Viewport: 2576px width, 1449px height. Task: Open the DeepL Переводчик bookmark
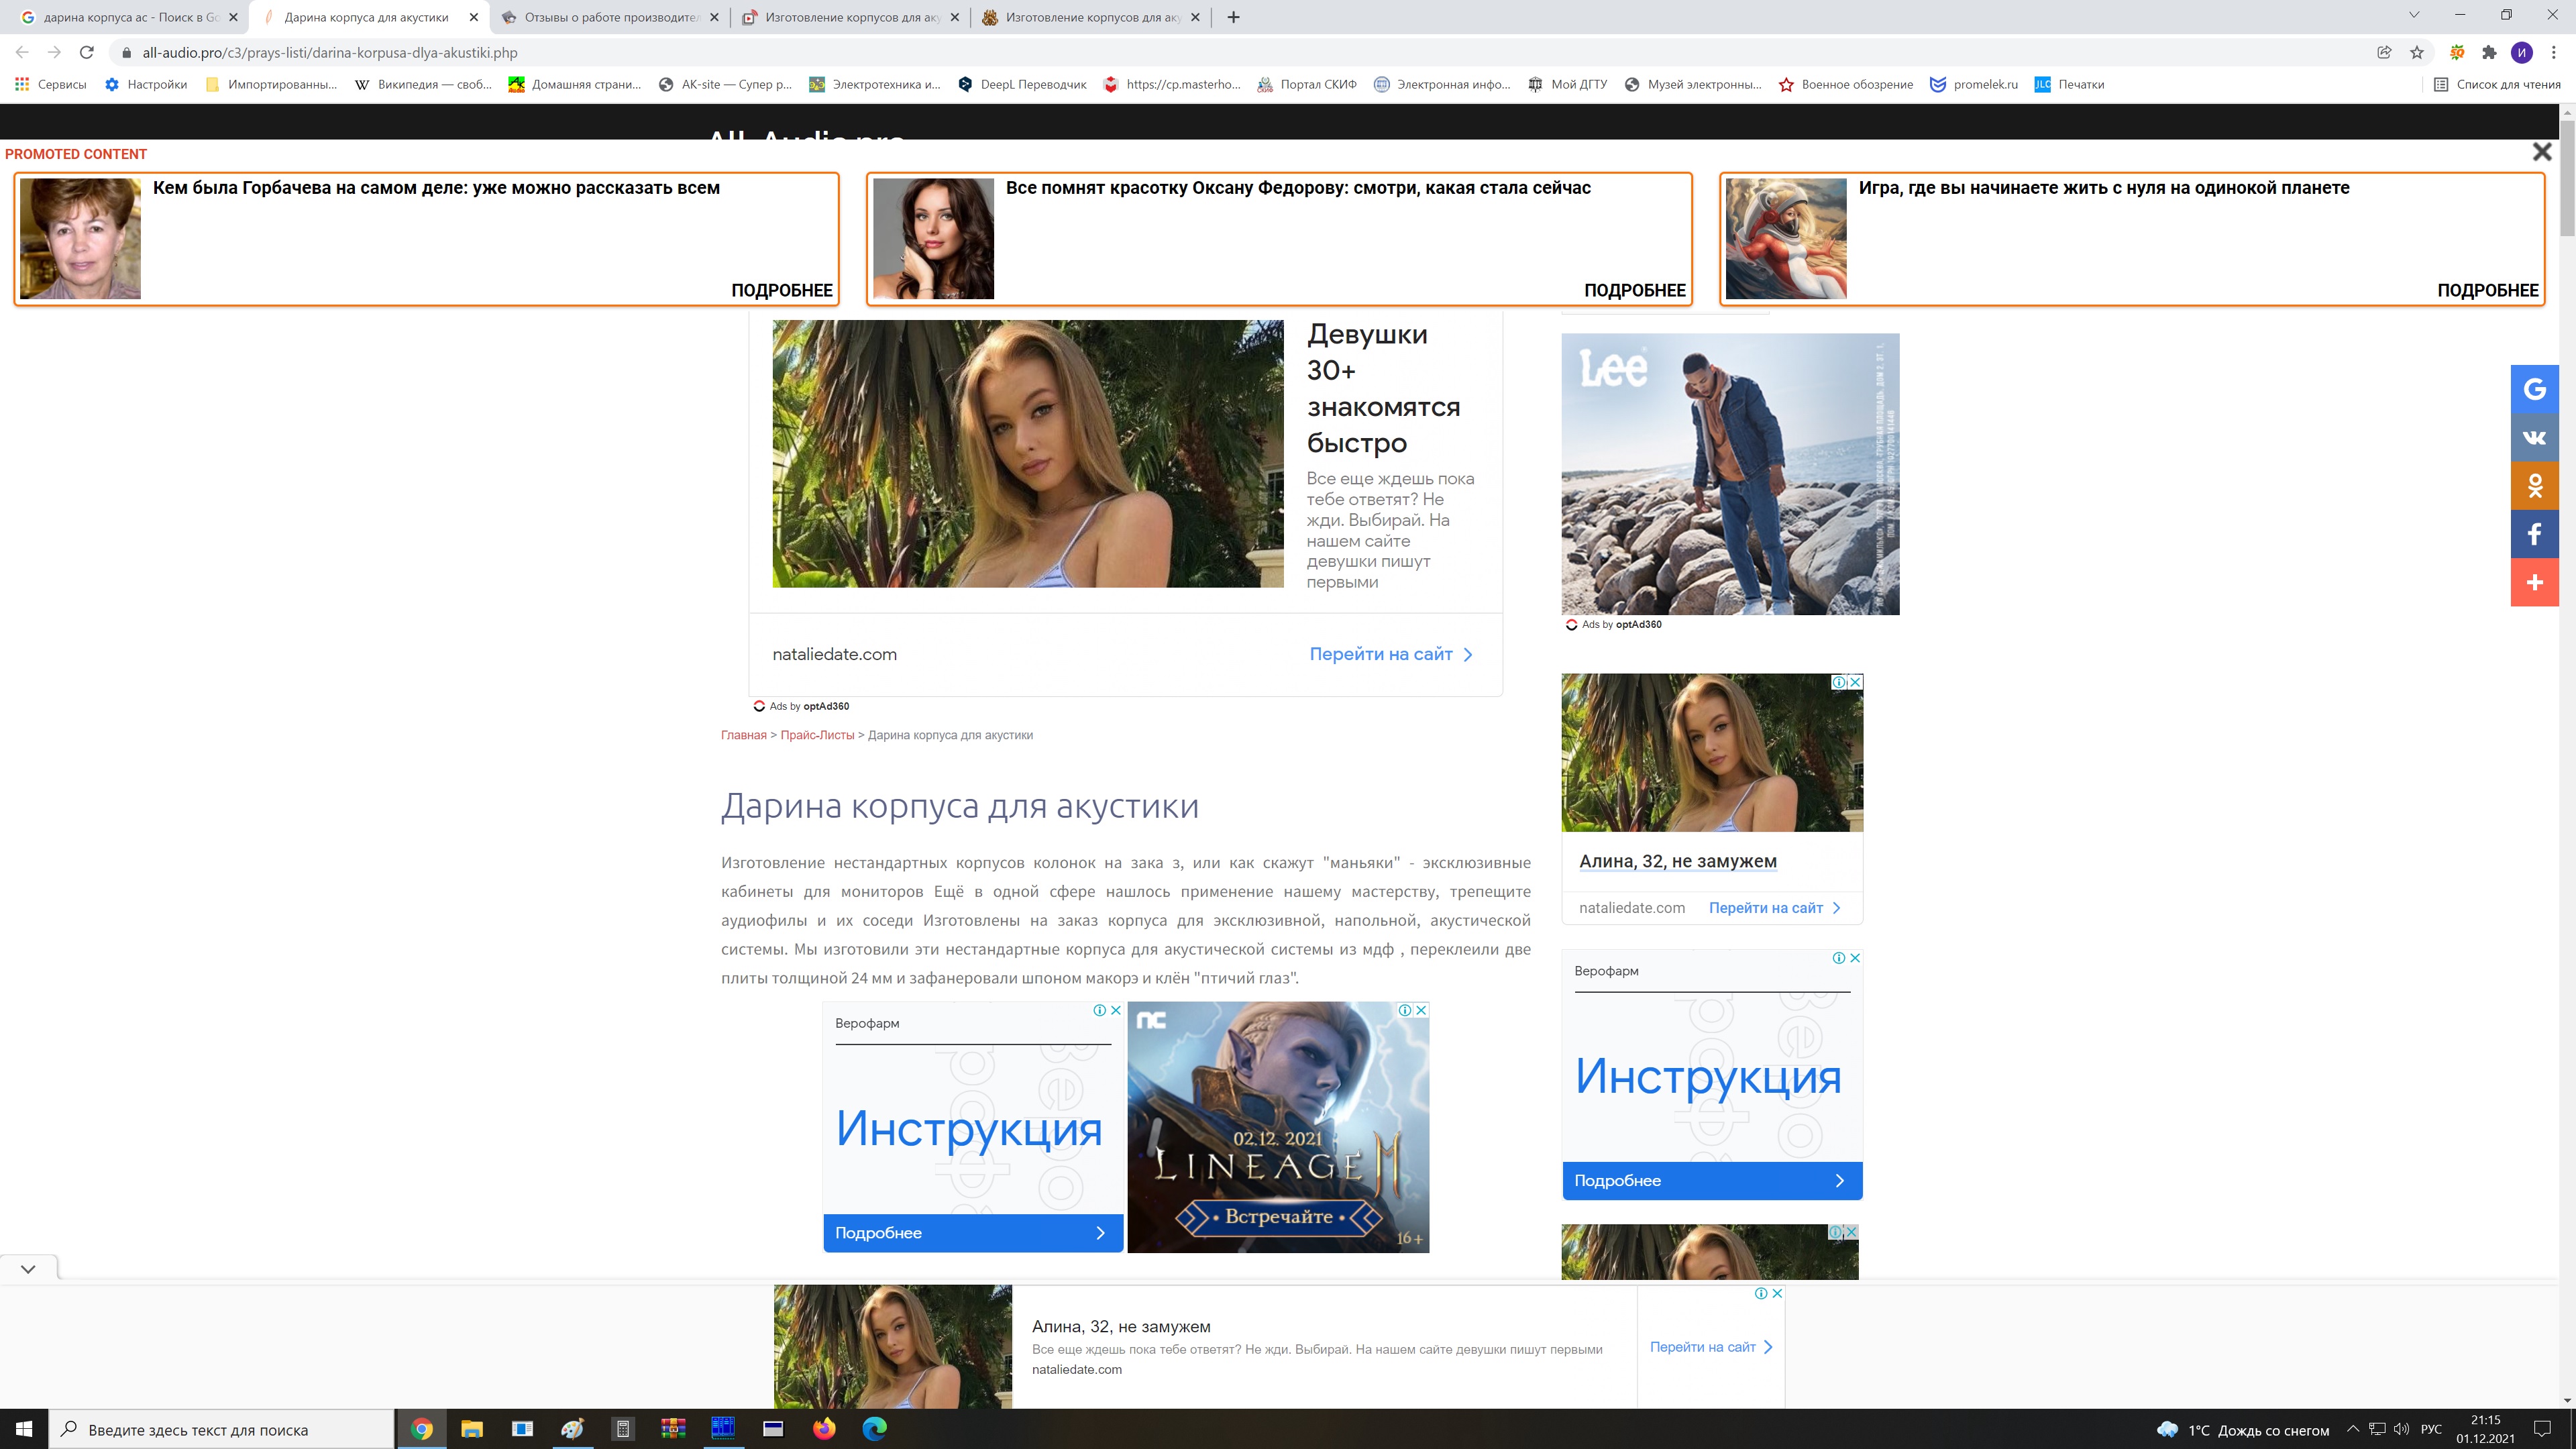[x=1022, y=84]
